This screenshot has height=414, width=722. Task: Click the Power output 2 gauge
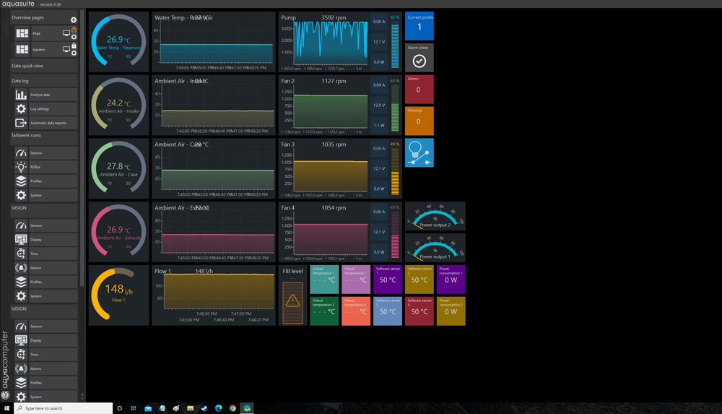pos(435,215)
